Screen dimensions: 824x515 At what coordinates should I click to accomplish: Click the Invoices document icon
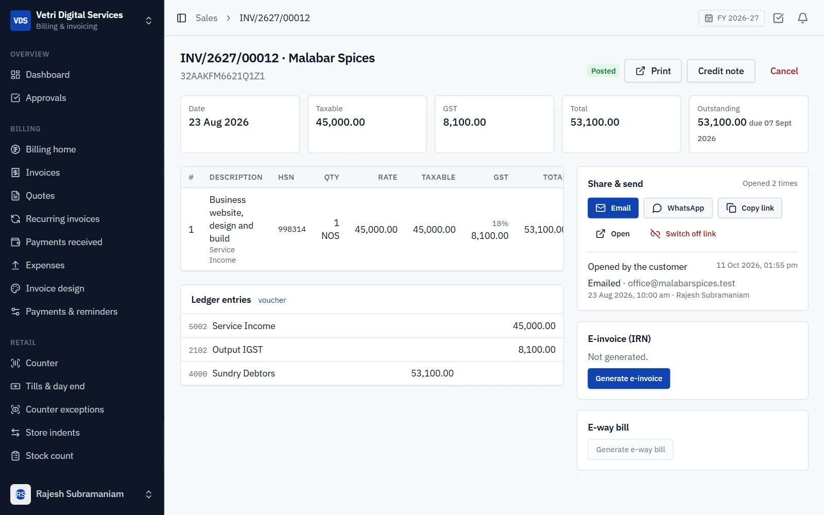pyautogui.click(x=15, y=173)
